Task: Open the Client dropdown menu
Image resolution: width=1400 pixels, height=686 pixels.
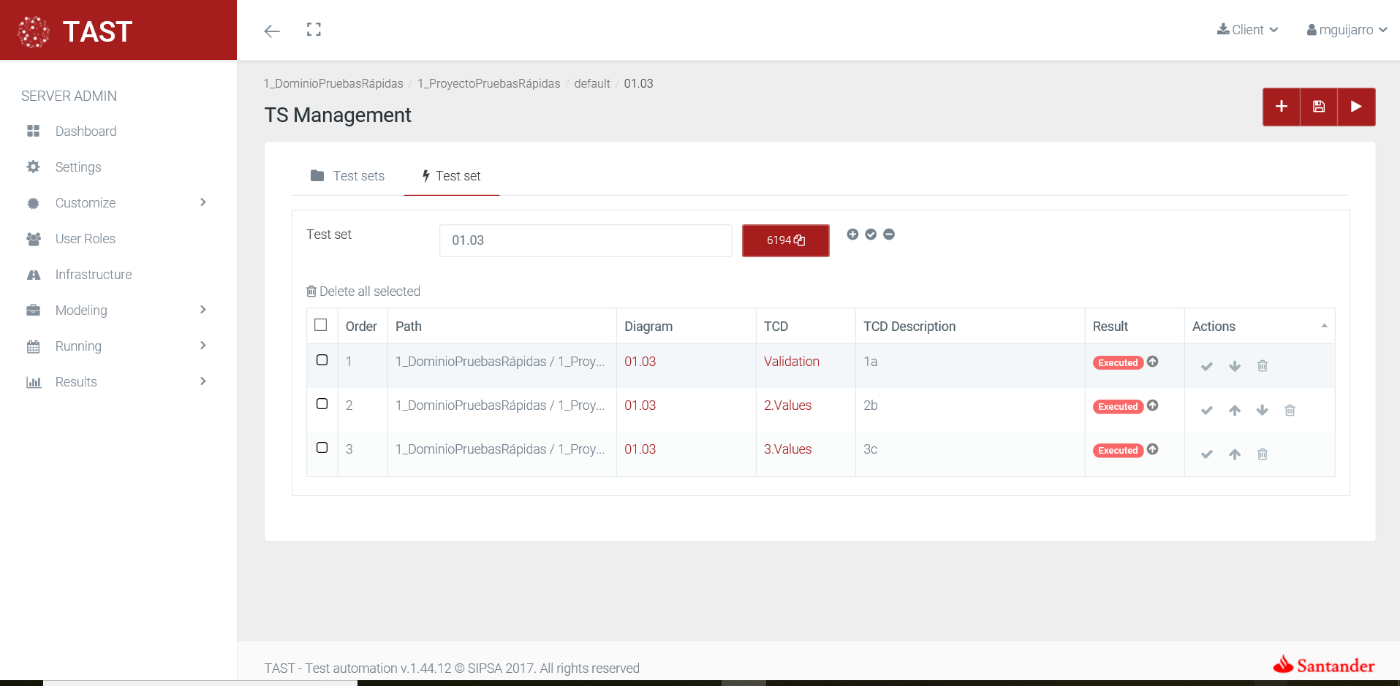Action: click(x=1247, y=30)
